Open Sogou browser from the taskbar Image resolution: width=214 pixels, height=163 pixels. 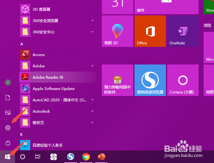(x=71, y=157)
